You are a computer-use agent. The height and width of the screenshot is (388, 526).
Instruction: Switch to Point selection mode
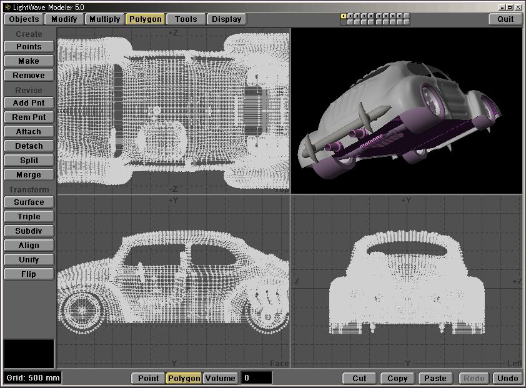pyautogui.click(x=148, y=378)
